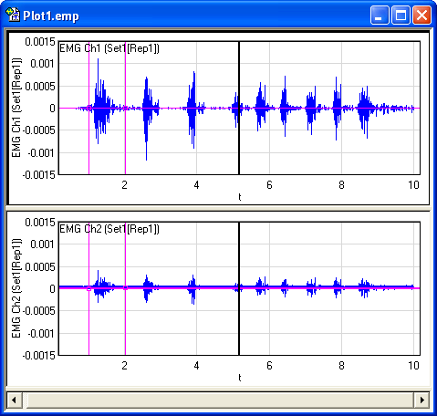The height and width of the screenshot is (416, 437).
Task: Click the right scroll arrow button
Action: (x=422, y=400)
